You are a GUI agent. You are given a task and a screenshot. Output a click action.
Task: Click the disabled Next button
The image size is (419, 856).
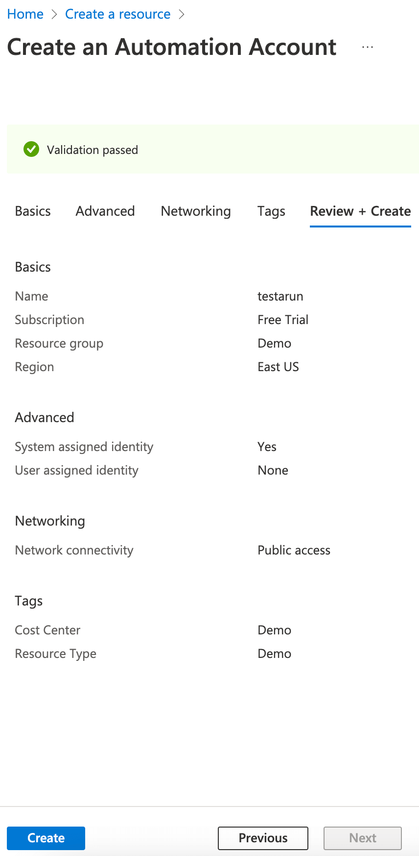point(363,838)
